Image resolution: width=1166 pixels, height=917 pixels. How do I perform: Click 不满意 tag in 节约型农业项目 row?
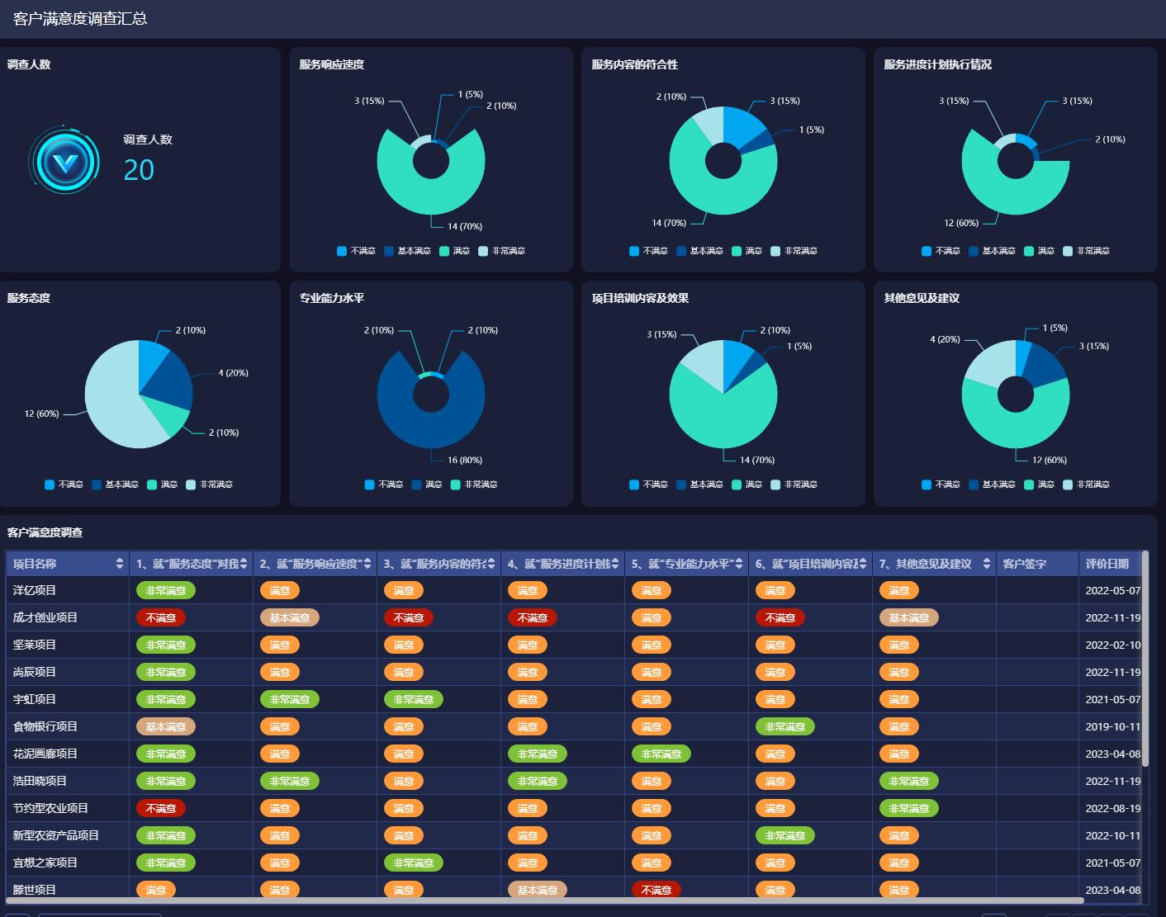[x=161, y=808]
